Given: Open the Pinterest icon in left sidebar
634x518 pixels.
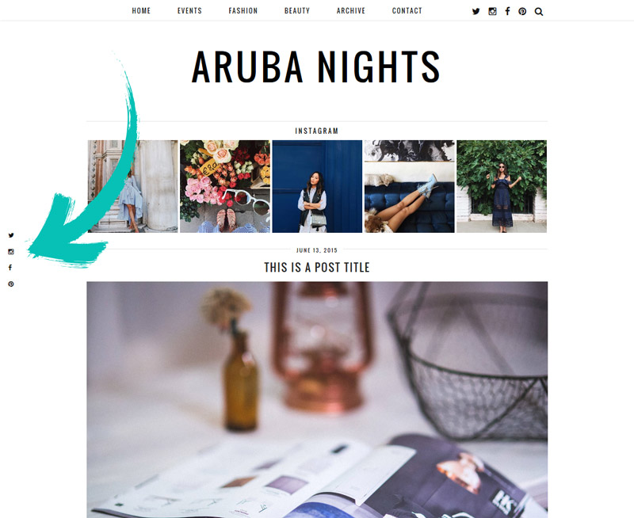Looking at the screenshot, I should [x=11, y=284].
